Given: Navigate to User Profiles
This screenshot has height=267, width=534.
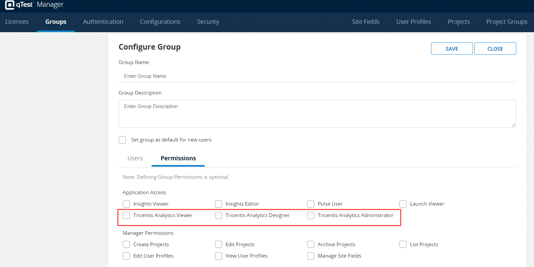Looking at the screenshot, I should click(414, 22).
